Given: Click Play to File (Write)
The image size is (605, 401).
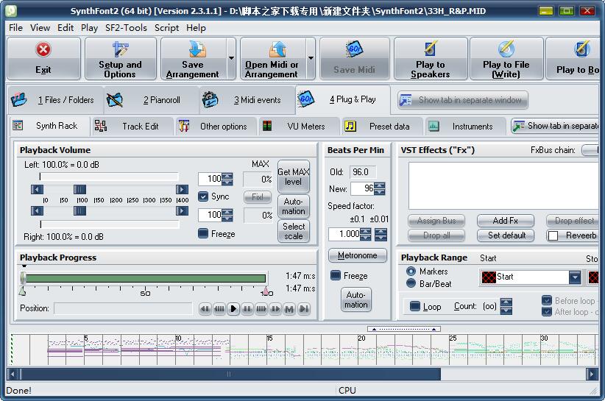Looking at the screenshot, I should [x=506, y=59].
